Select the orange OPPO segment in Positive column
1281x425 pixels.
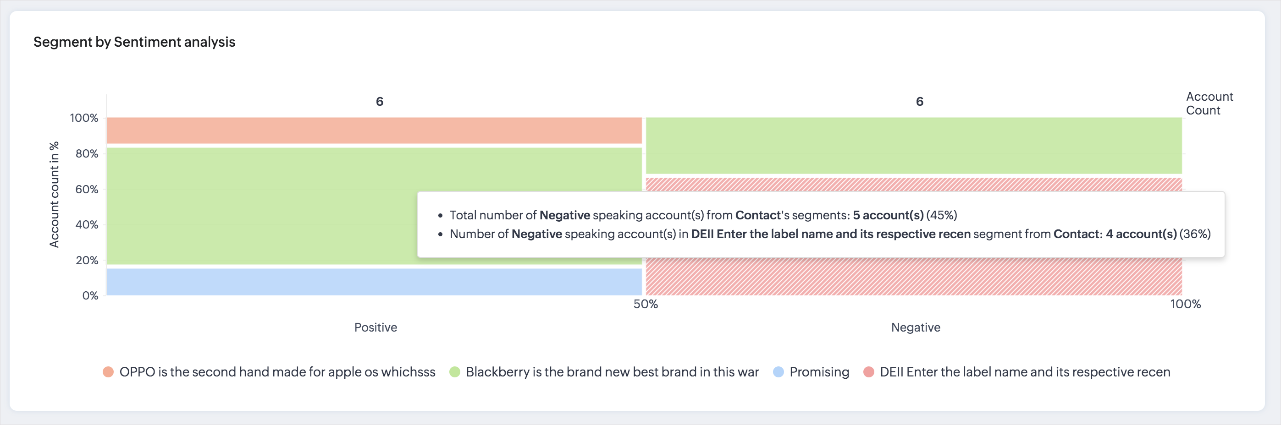(374, 131)
